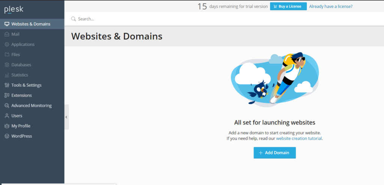Click the Applications gear icon
Screen dimensions: 384x185
[x=7, y=44]
